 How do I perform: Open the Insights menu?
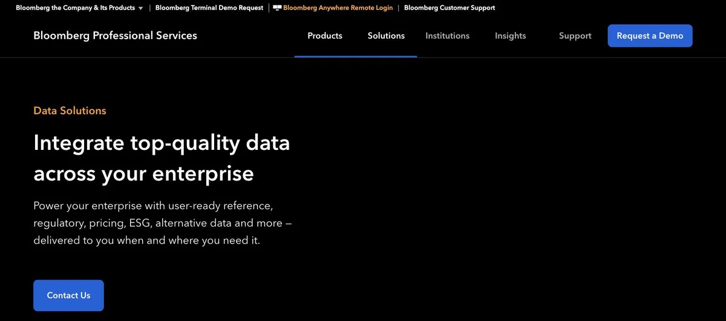click(511, 36)
